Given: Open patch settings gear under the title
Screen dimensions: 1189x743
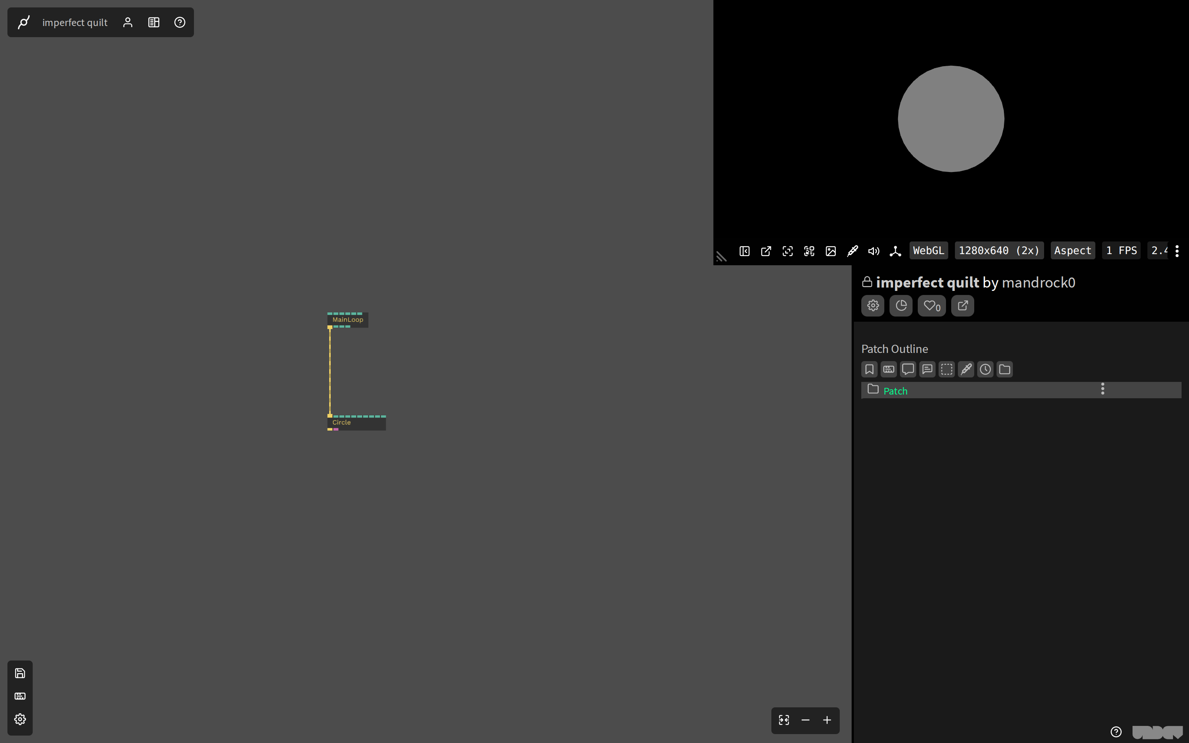Looking at the screenshot, I should (872, 306).
